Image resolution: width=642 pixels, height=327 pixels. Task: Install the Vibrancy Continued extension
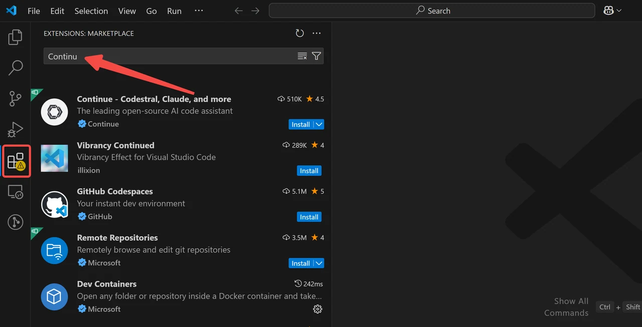[309, 171]
